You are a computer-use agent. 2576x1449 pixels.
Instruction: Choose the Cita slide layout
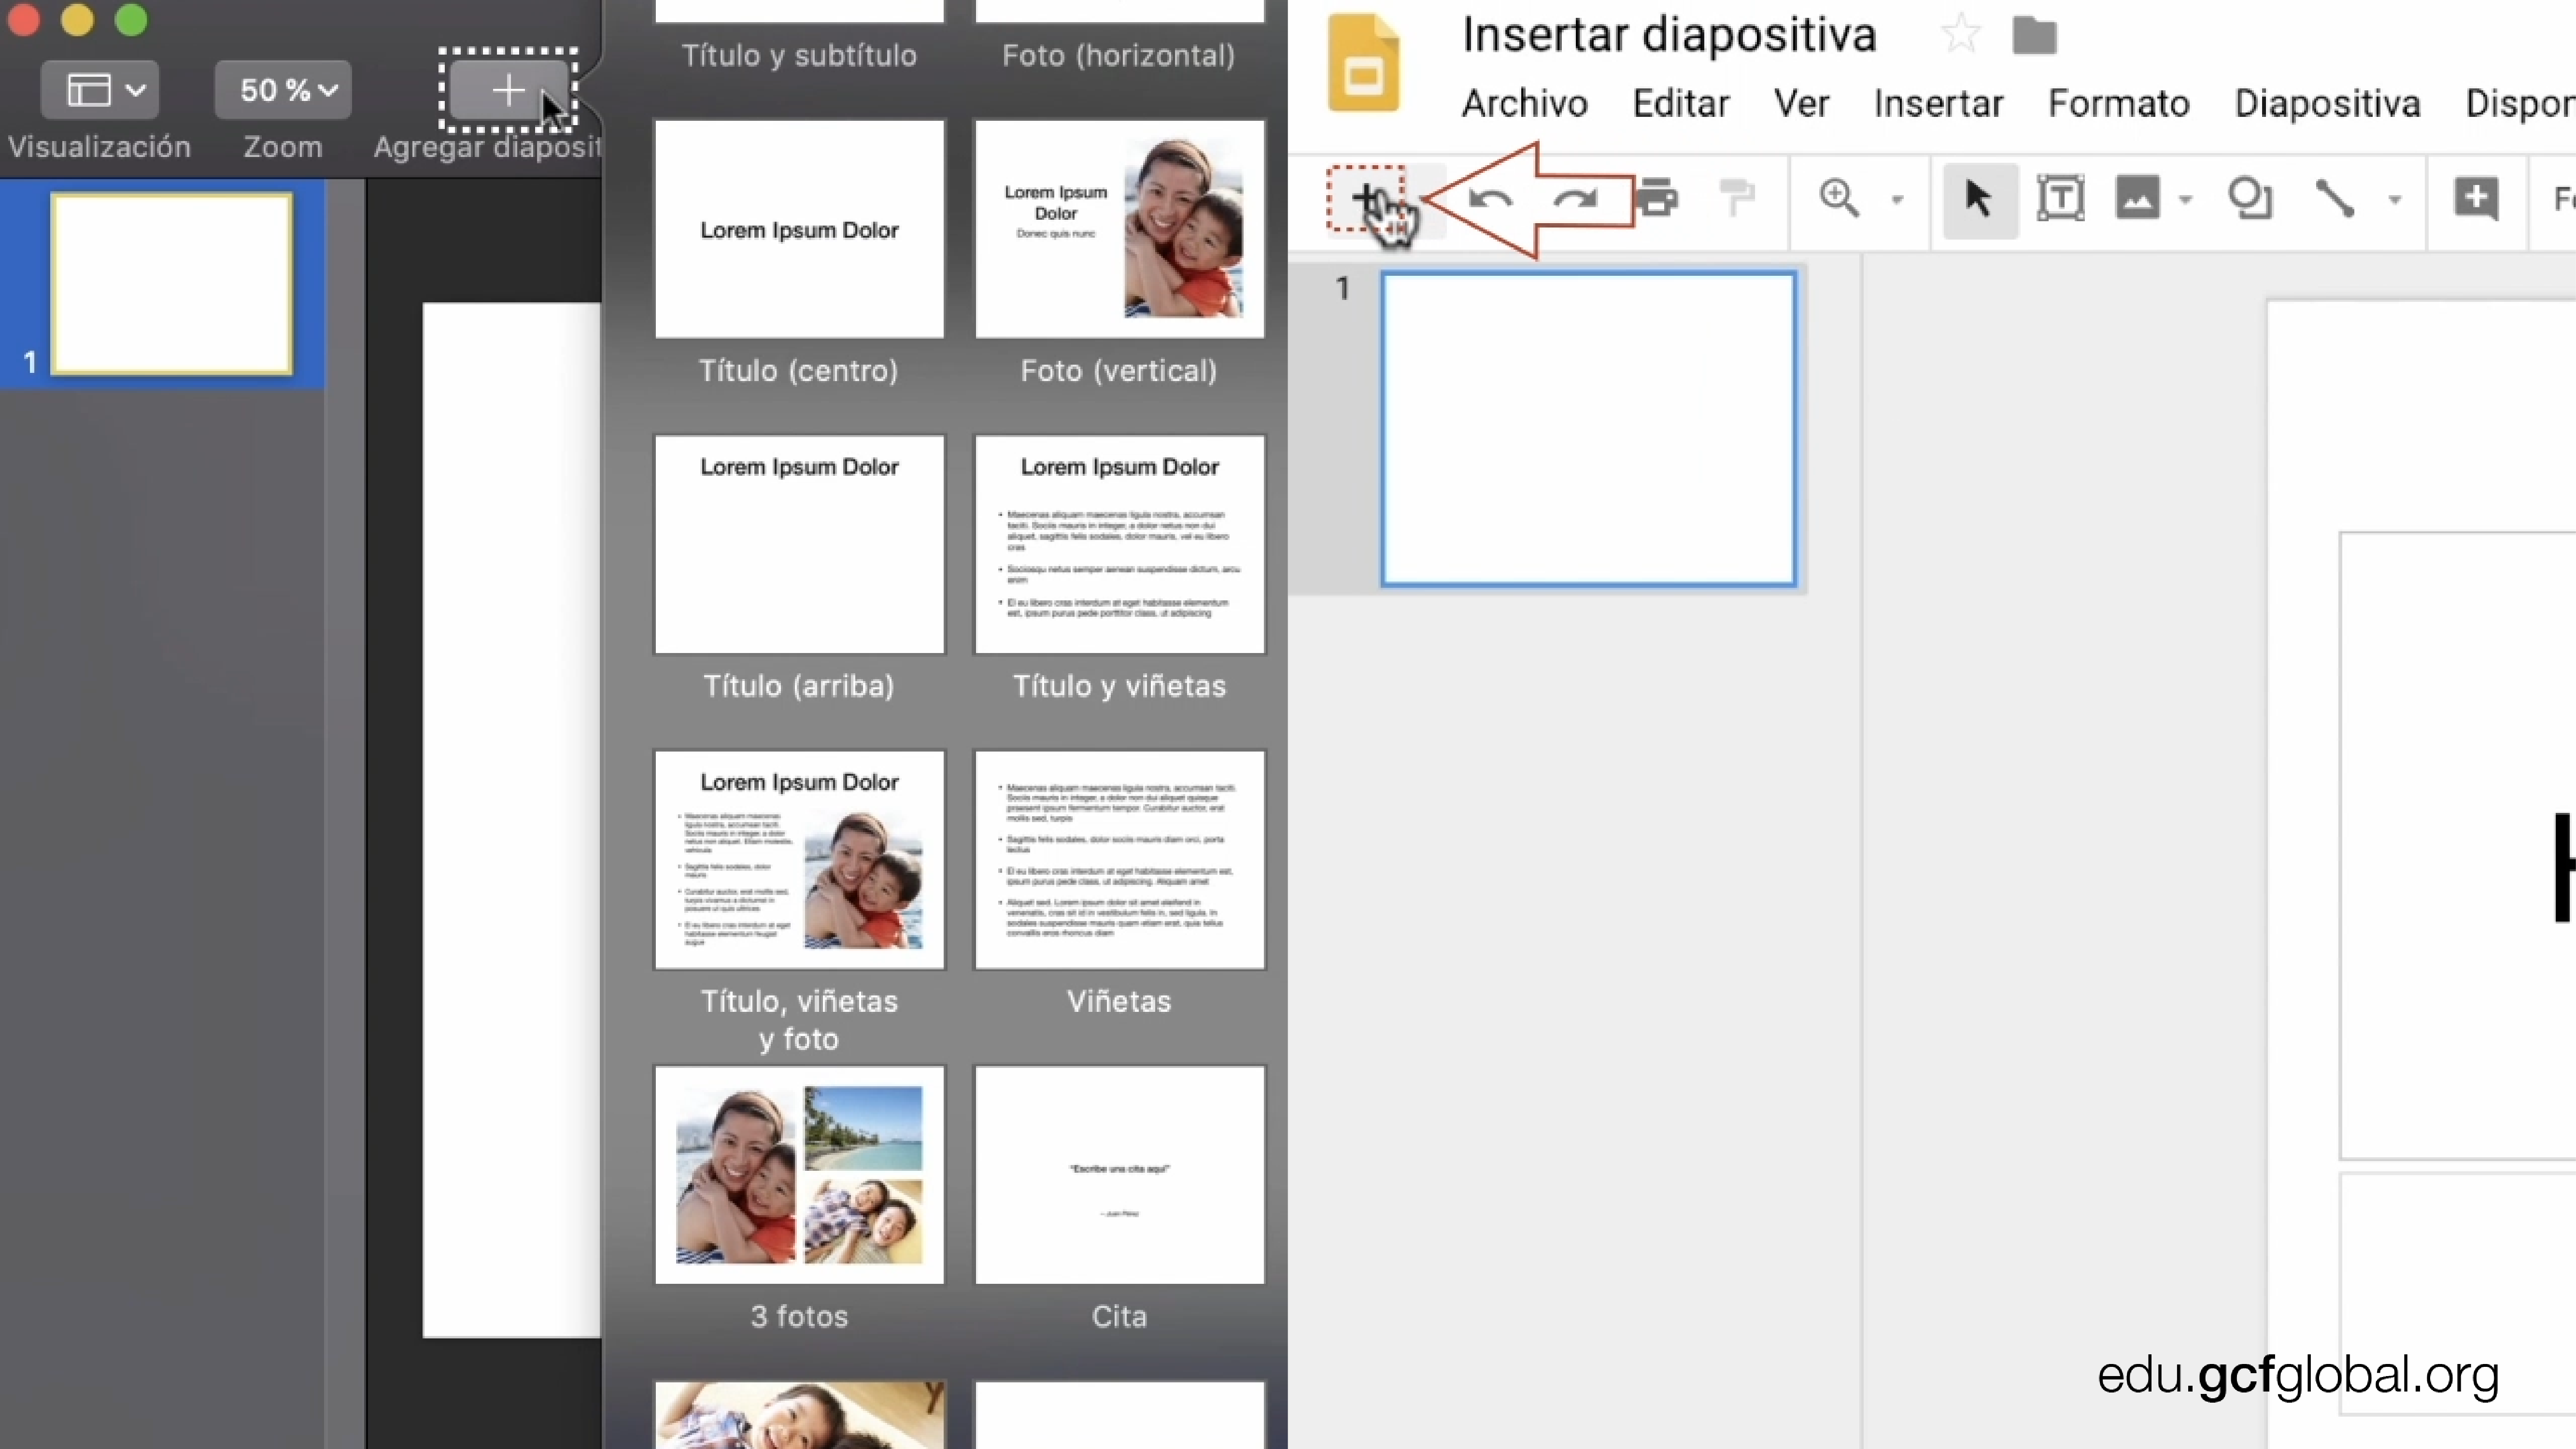(1119, 1174)
